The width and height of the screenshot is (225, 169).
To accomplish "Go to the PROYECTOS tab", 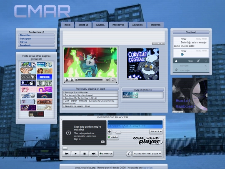I will pos(118,25).
